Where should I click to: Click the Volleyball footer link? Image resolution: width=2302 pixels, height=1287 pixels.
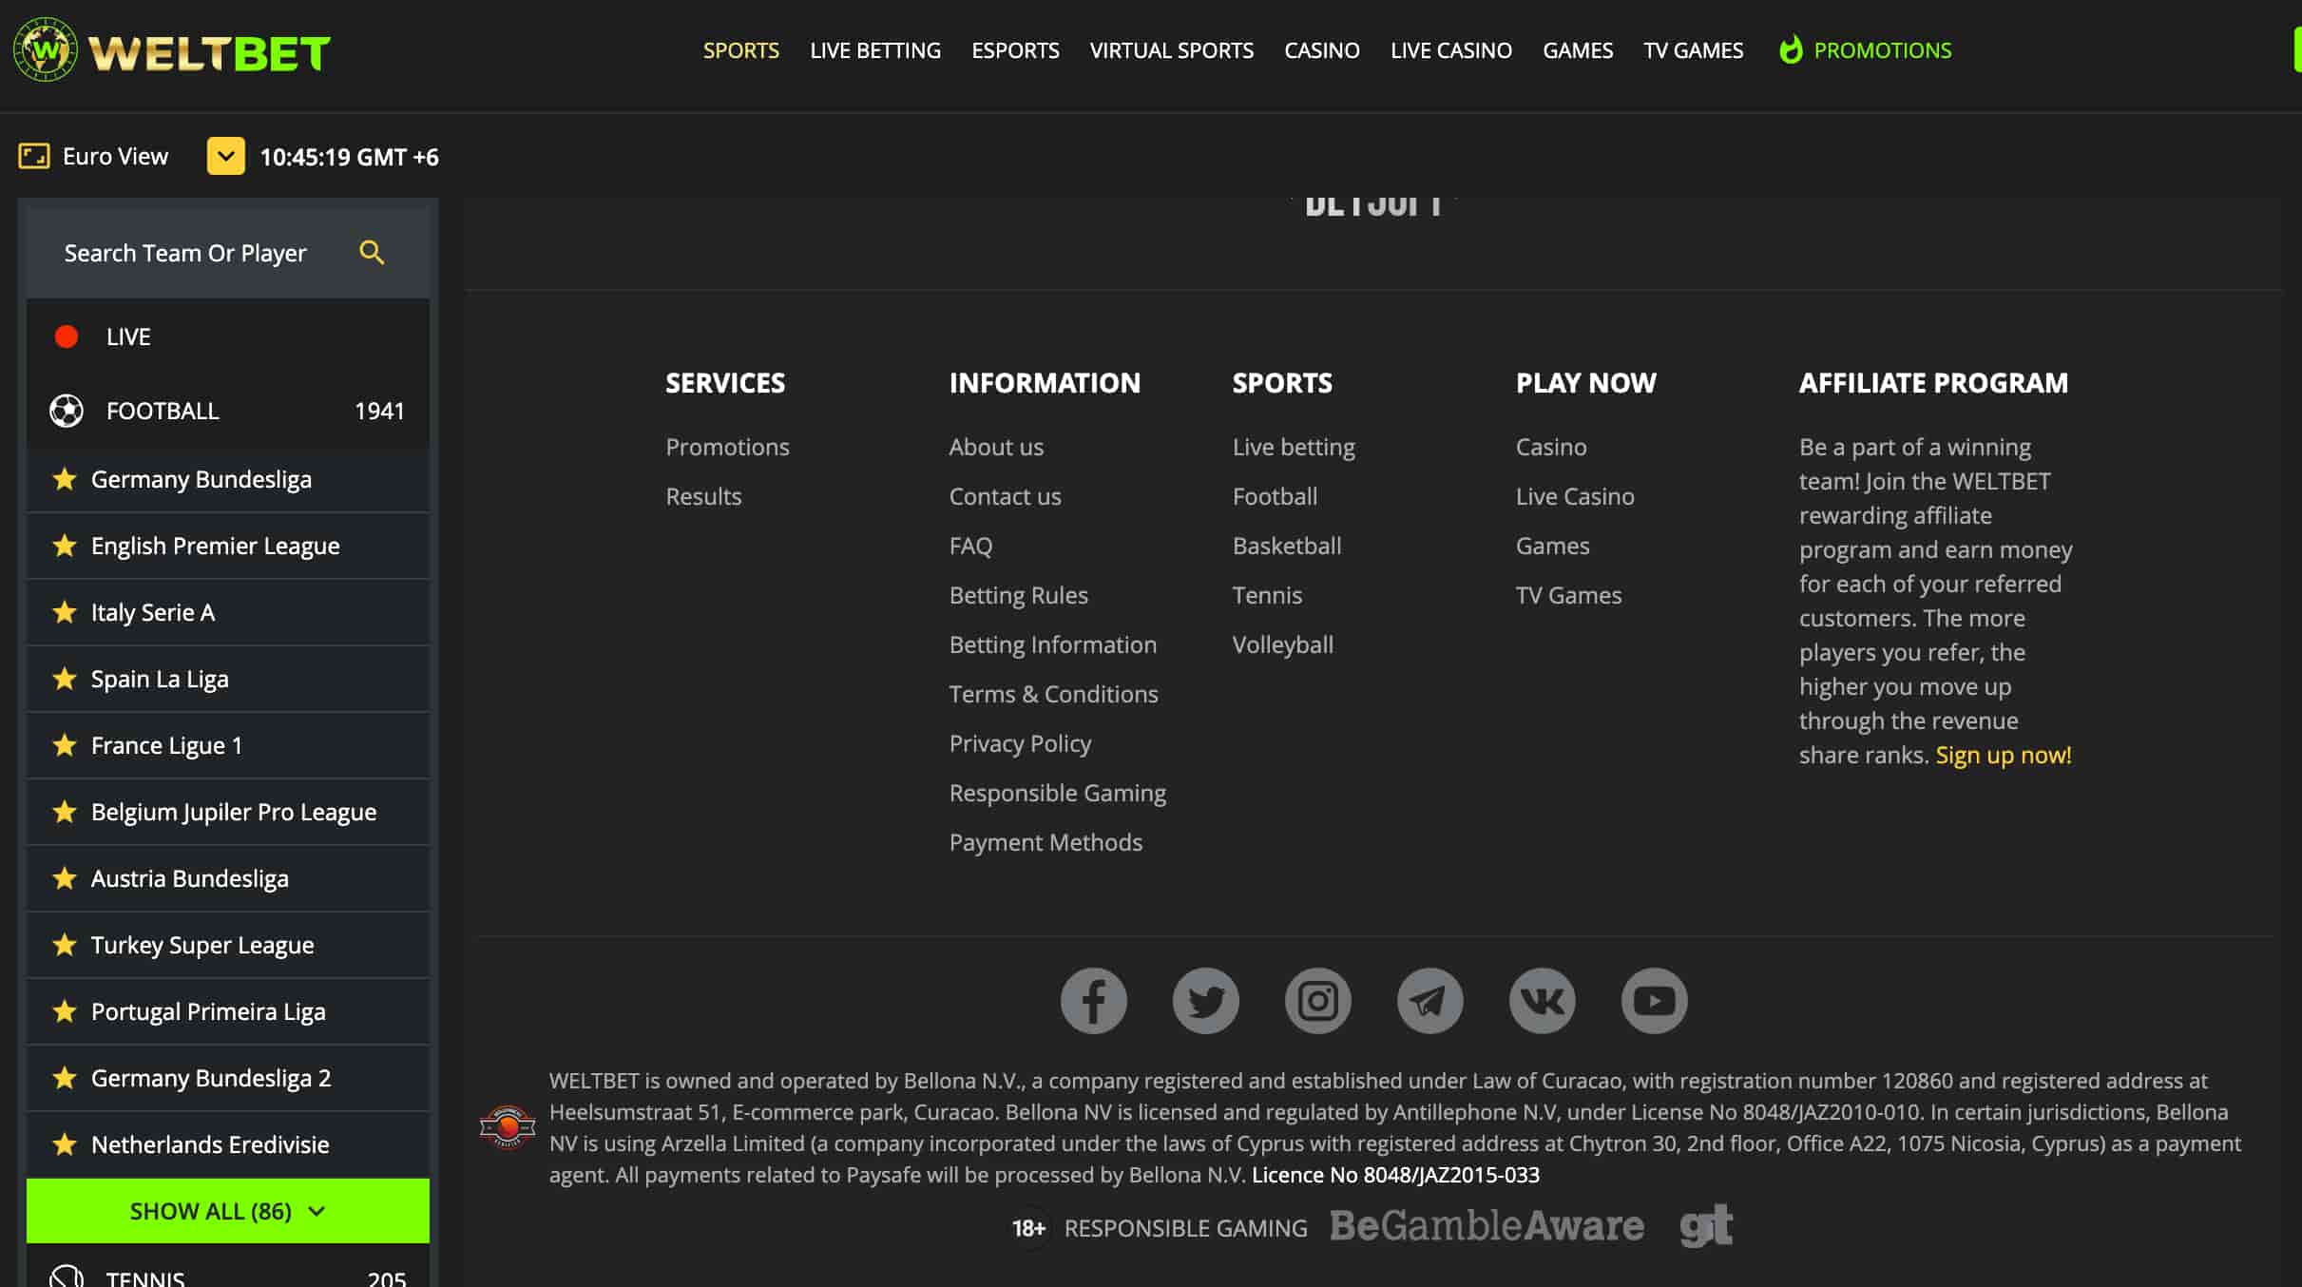click(1282, 644)
